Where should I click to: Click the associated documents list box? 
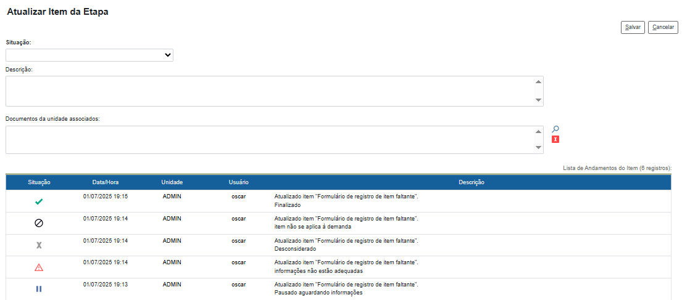point(275,140)
